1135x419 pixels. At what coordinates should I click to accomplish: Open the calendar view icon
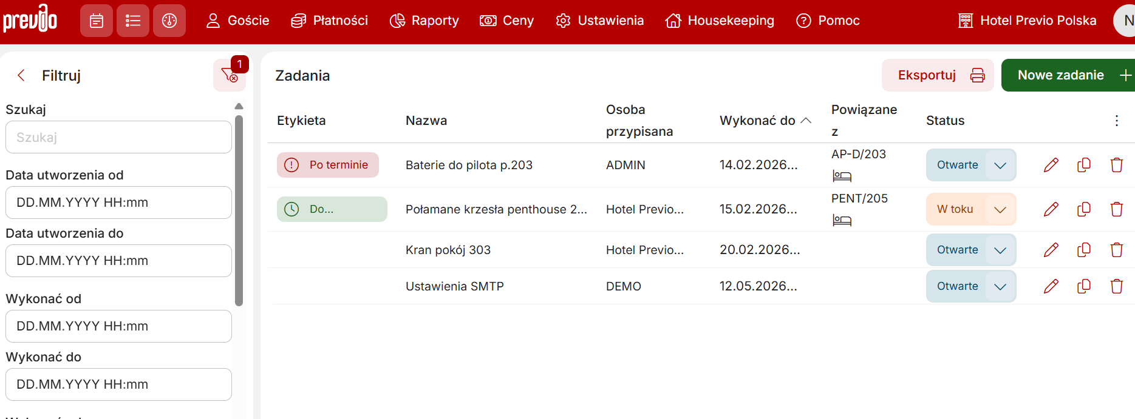[96, 21]
